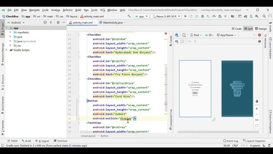This screenshot has height=154, width=273.
Task: Click the design preview horizontal scrollbar
Action: pos(218,132)
